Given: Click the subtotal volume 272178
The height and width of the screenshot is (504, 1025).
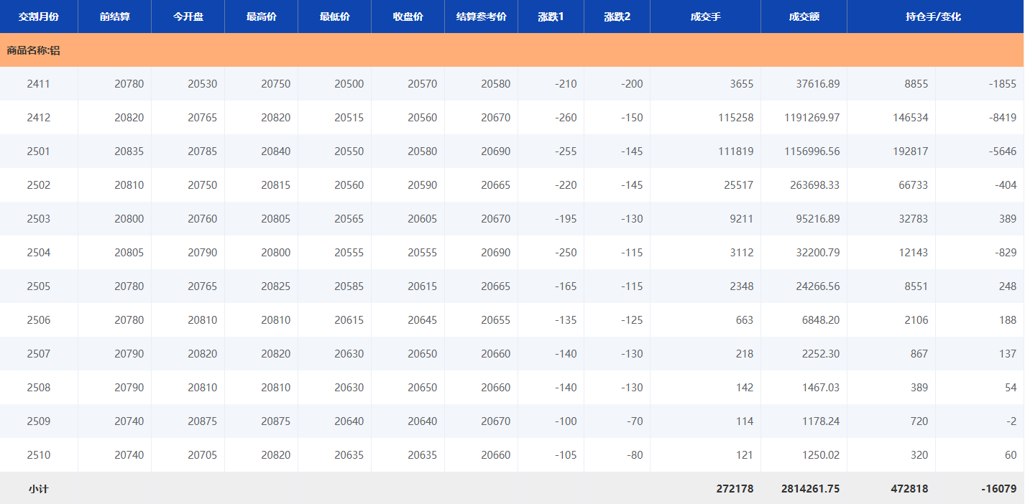Looking at the screenshot, I should click(x=735, y=489).
